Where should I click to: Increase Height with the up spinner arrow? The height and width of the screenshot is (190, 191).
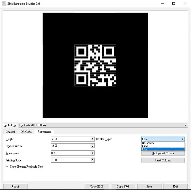[92, 138]
